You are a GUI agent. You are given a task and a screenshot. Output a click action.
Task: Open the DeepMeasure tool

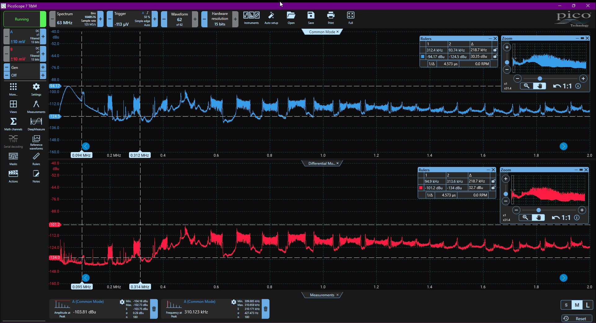tap(36, 123)
